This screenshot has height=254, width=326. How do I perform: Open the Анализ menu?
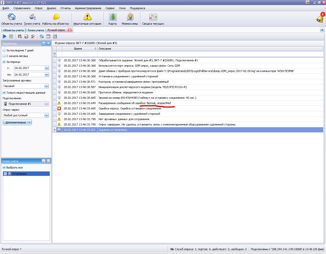(51, 8)
